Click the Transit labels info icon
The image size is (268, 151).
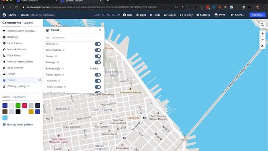63,75
